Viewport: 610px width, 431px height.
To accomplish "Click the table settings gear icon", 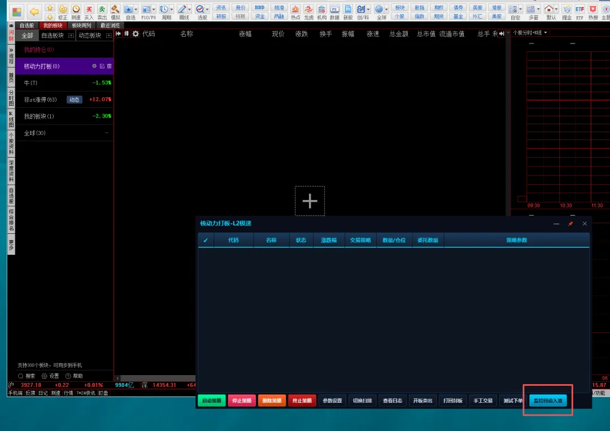I will click(x=136, y=34).
